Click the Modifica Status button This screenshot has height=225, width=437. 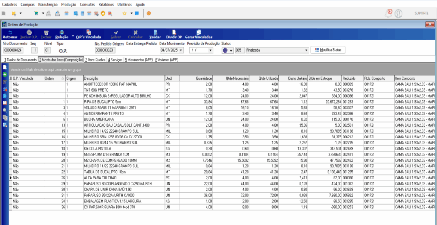pyautogui.click(x=327, y=50)
